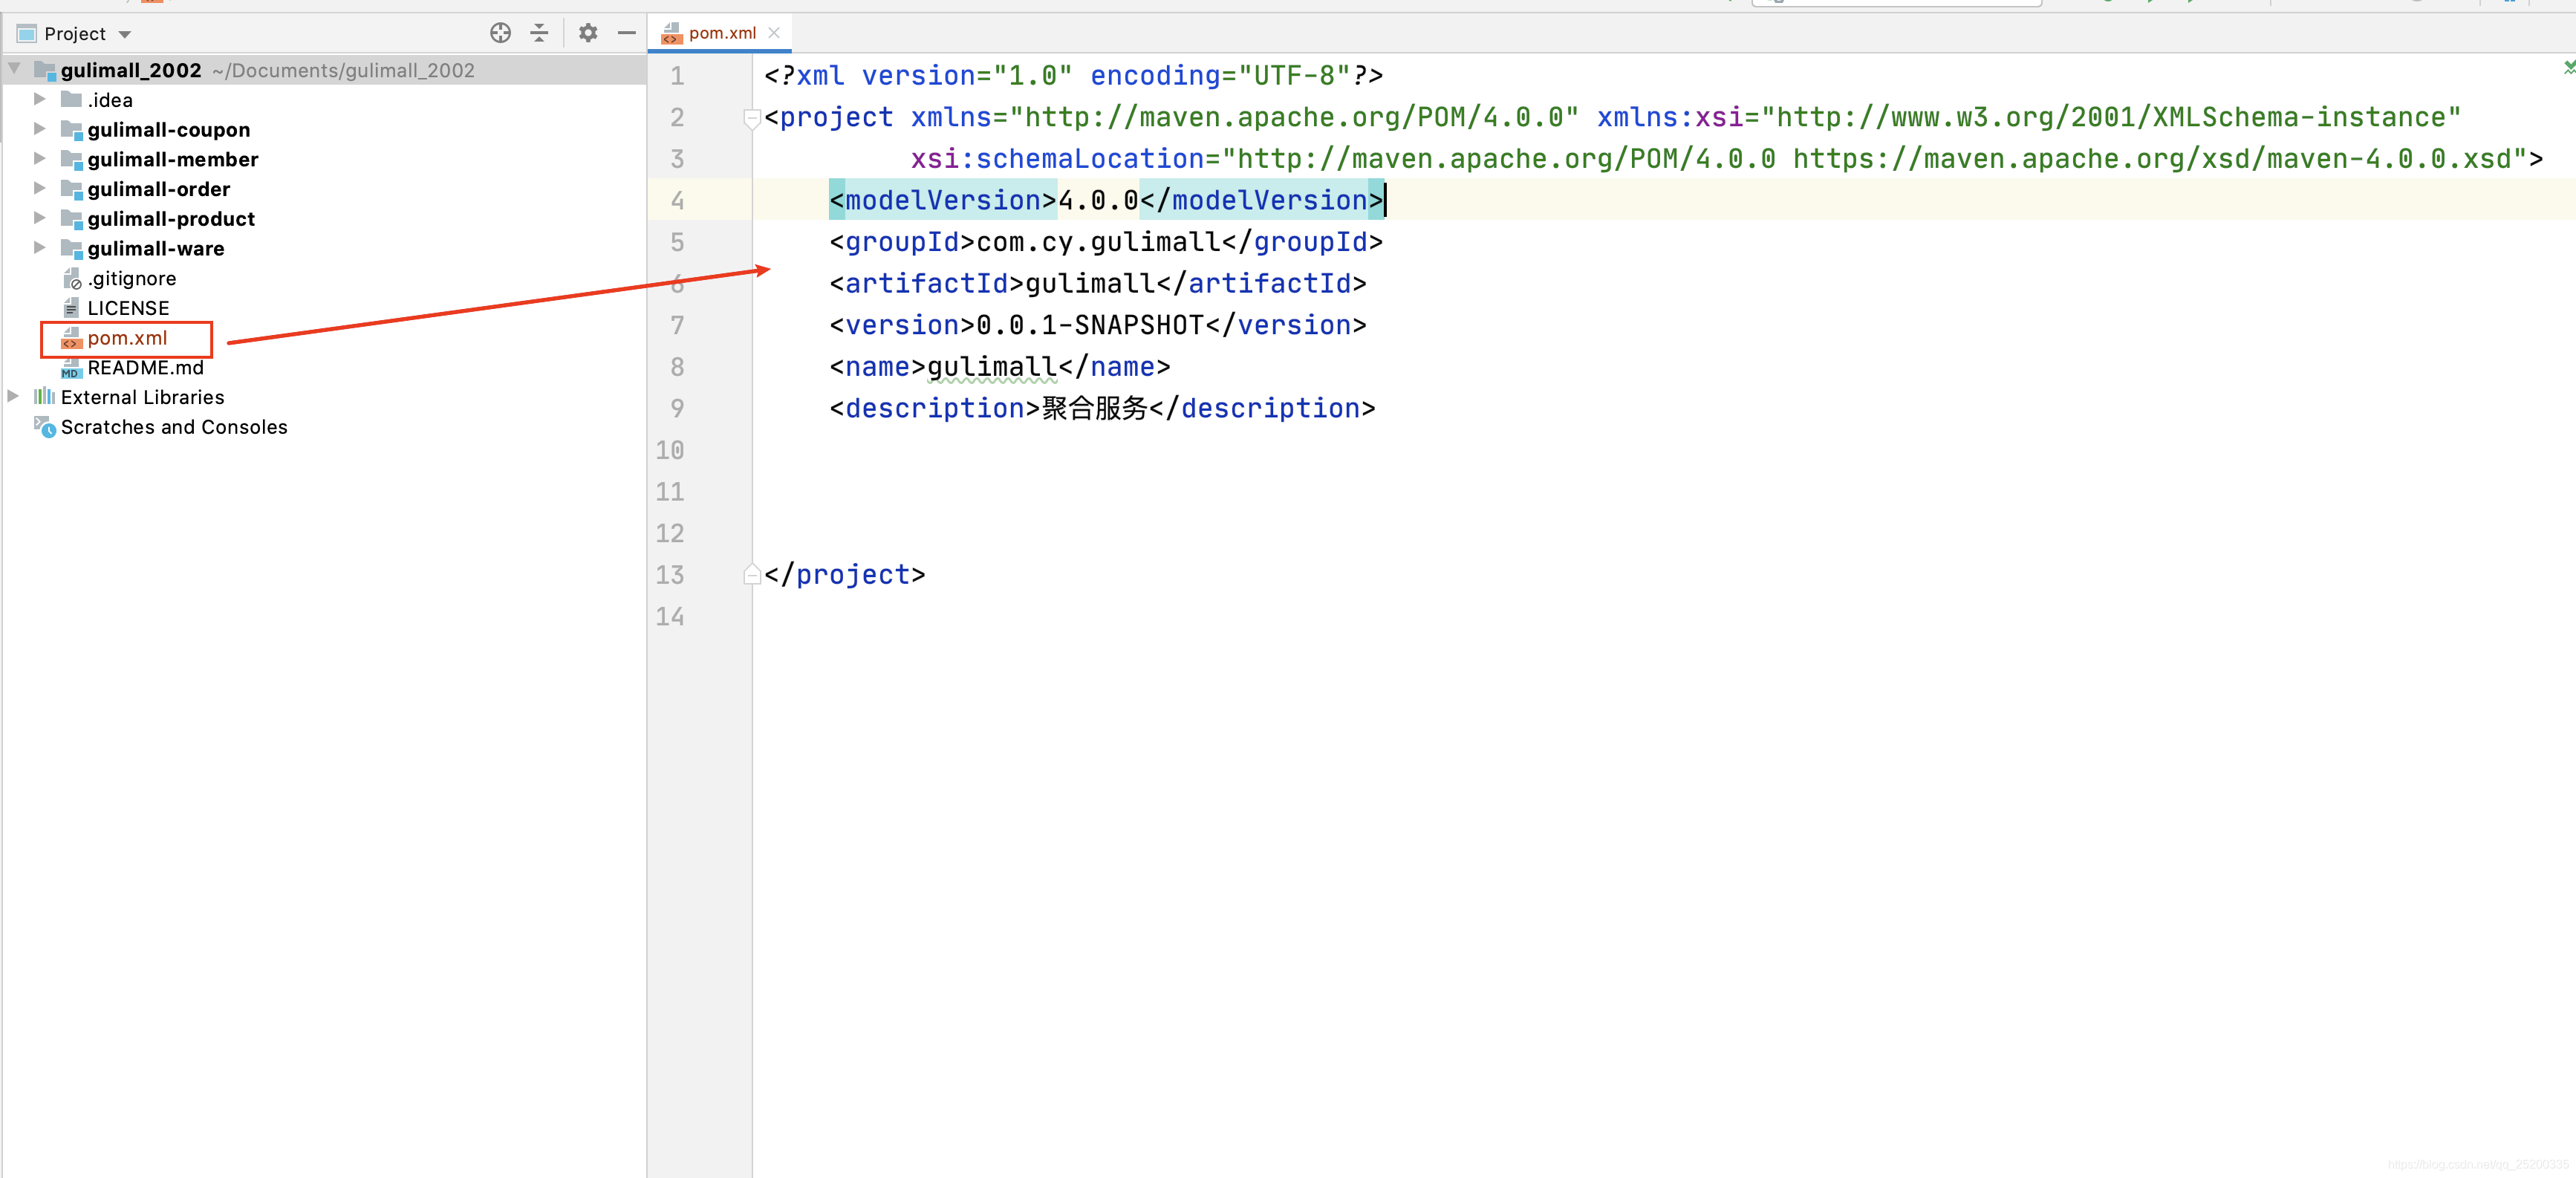The width and height of the screenshot is (2576, 1178).
Task: Expand the gulimall-member module
Action: (39, 159)
